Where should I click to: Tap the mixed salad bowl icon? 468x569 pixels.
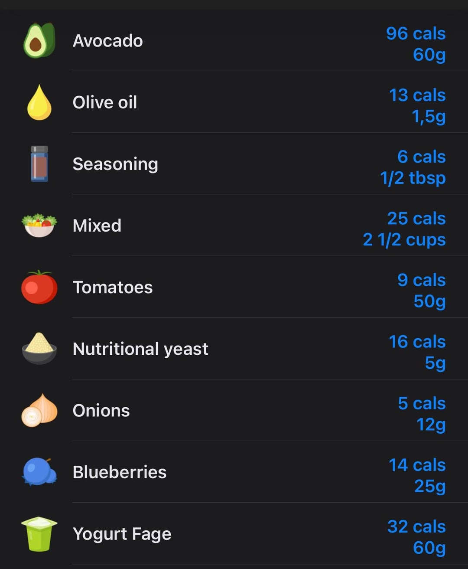point(39,225)
